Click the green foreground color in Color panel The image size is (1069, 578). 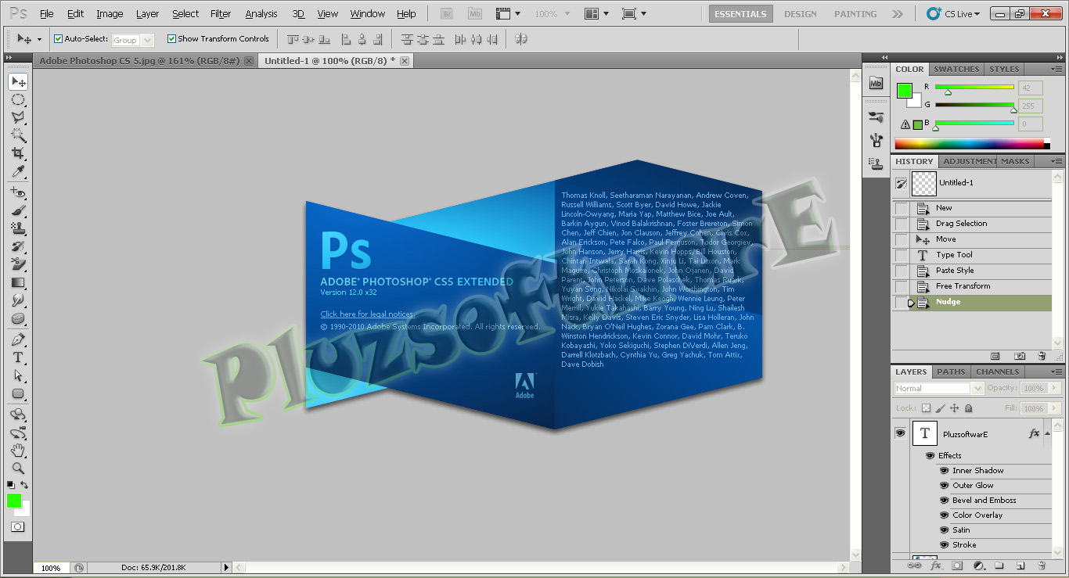pyautogui.click(x=905, y=91)
